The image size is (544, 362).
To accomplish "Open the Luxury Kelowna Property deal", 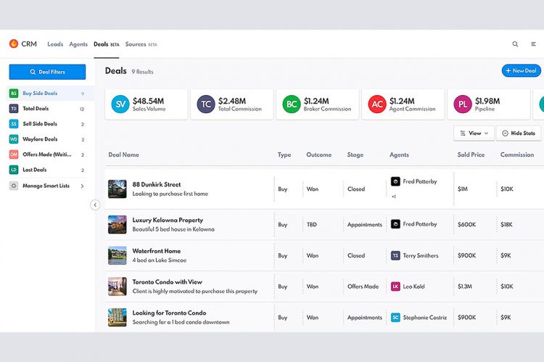I will [x=168, y=220].
